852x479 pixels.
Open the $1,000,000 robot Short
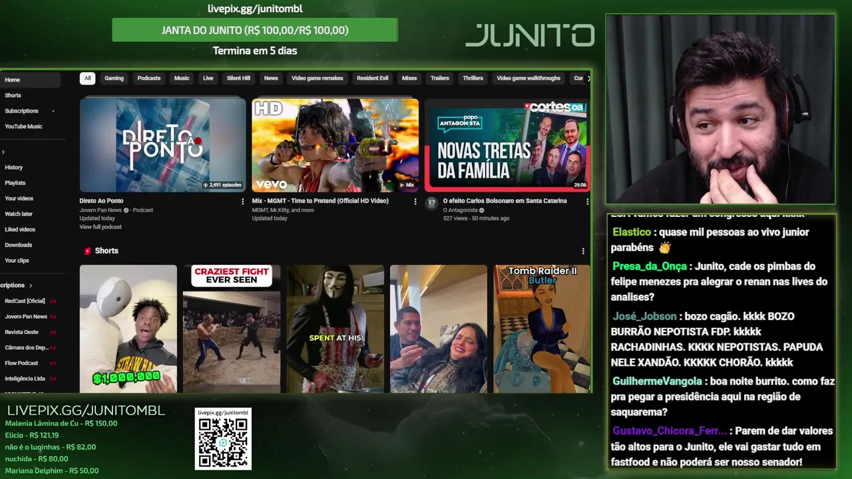pyautogui.click(x=128, y=329)
